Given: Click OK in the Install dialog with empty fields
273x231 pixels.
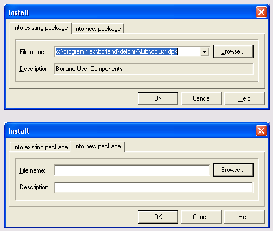Looking at the screenshot, I should pyautogui.click(x=158, y=217).
